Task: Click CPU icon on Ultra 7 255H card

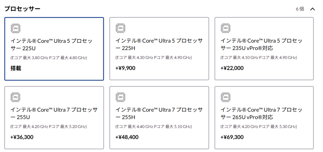Action: (120, 97)
